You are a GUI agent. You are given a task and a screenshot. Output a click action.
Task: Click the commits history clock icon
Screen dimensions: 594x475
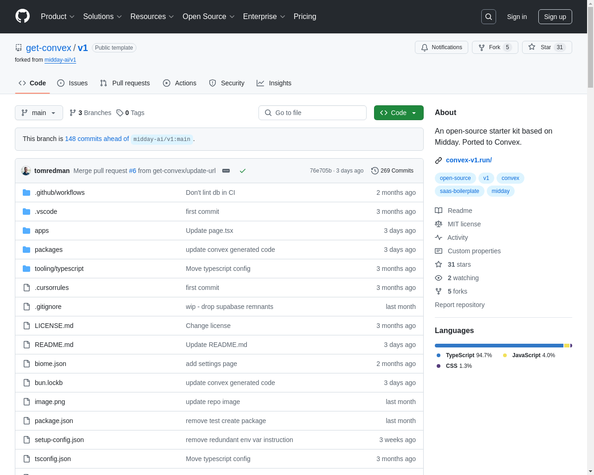(375, 171)
